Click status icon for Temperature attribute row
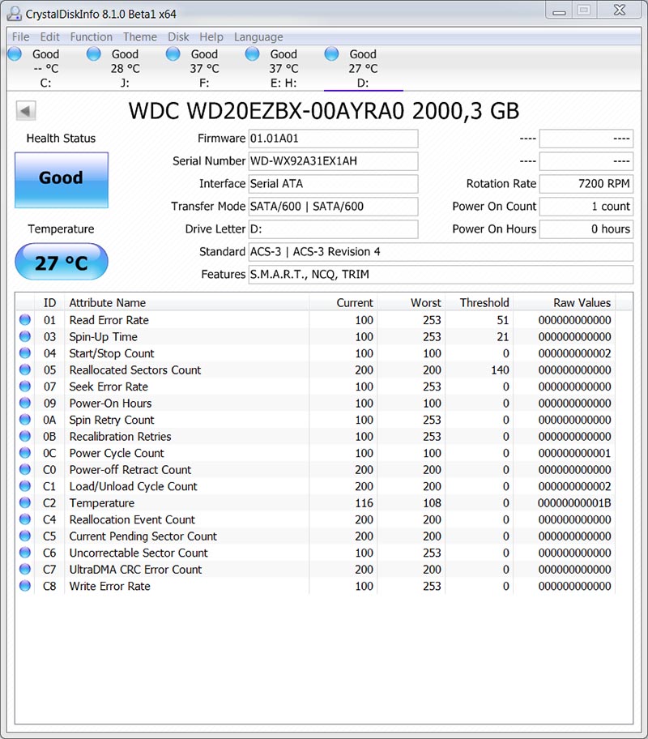The image size is (648, 739). [x=25, y=503]
